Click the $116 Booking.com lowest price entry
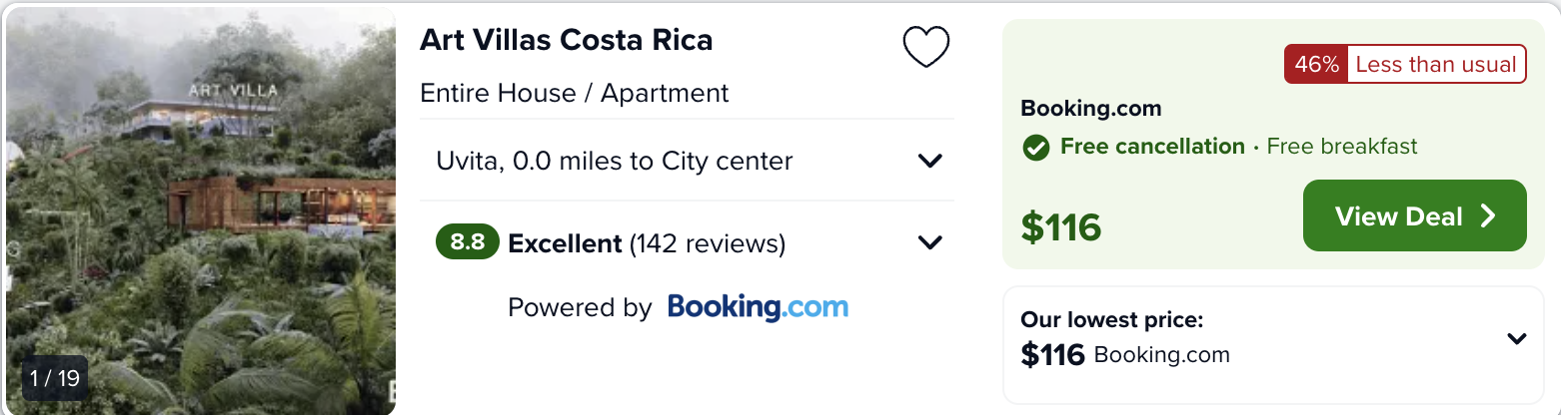The height and width of the screenshot is (415, 1561). [x=1125, y=354]
